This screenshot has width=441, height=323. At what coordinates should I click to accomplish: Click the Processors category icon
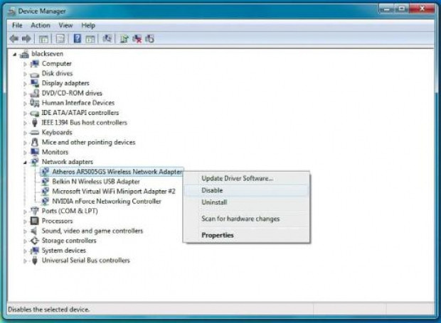click(35, 221)
